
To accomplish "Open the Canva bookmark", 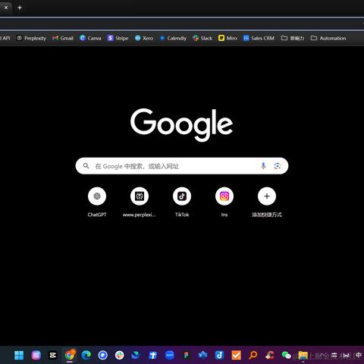I will pyautogui.click(x=90, y=38).
